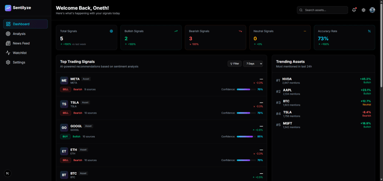
Task: Click the BT ticker badge for BTC
Action: pos(64,175)
